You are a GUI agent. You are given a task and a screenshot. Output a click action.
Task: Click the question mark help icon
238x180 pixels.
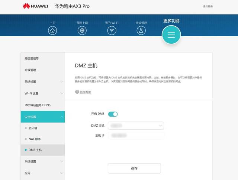77,92
